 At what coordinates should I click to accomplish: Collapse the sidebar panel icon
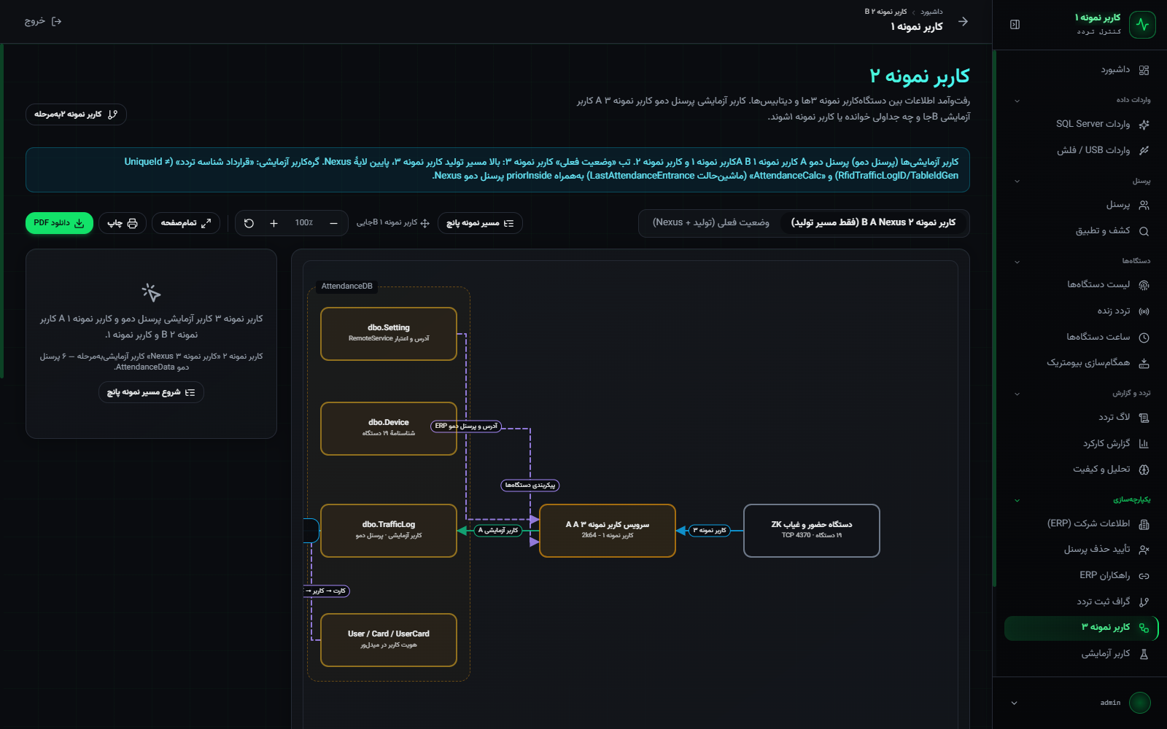pos(1015,25)
